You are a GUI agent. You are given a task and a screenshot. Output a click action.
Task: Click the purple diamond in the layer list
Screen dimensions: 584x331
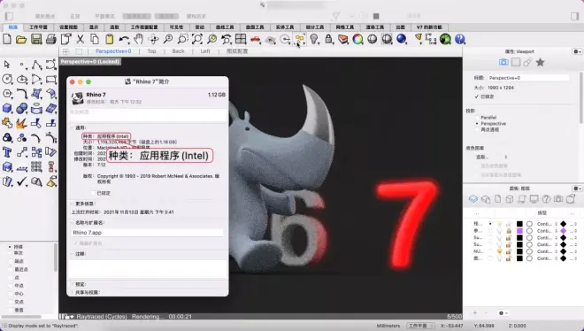[x=563, y=231]
